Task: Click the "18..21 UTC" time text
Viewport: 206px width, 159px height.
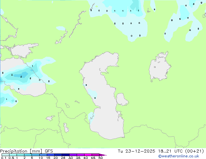Action: [x=170, y=151]
